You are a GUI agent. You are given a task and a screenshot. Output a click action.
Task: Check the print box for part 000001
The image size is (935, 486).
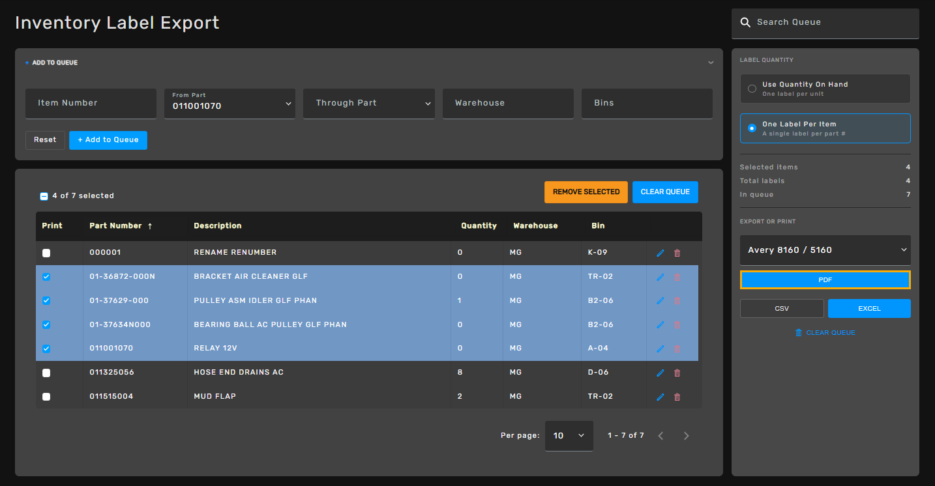pos(46,253)
